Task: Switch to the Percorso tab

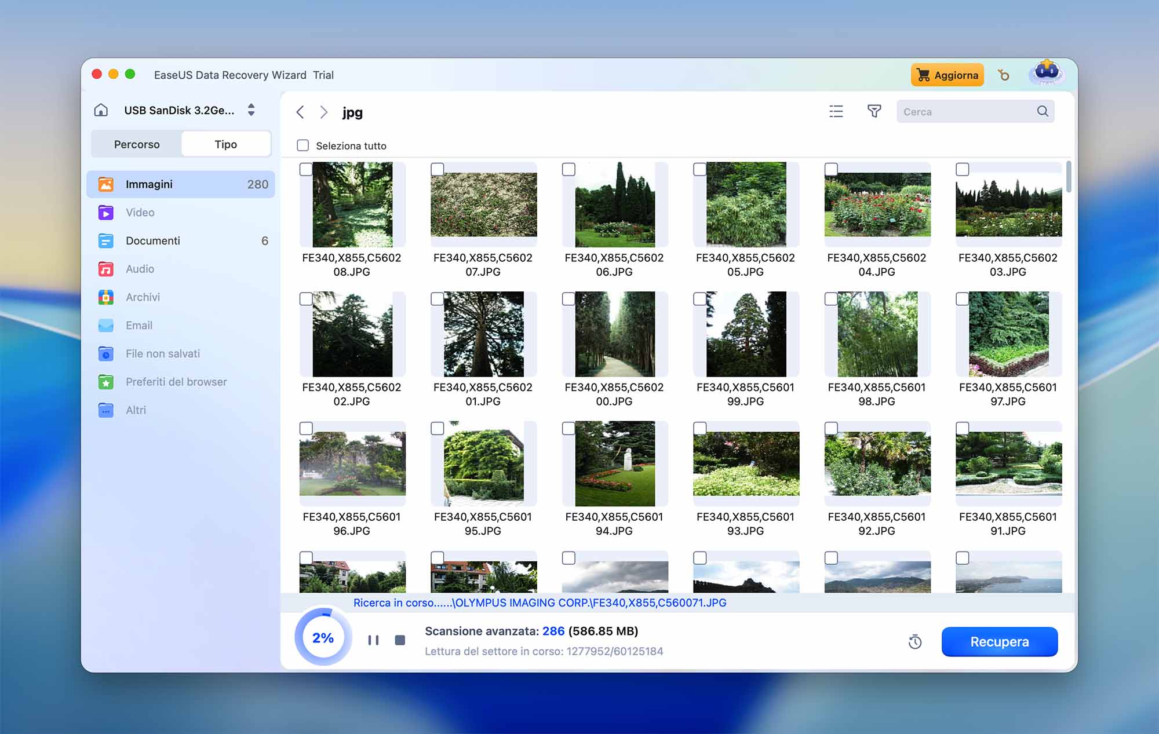Action: (x=137, y=144)
